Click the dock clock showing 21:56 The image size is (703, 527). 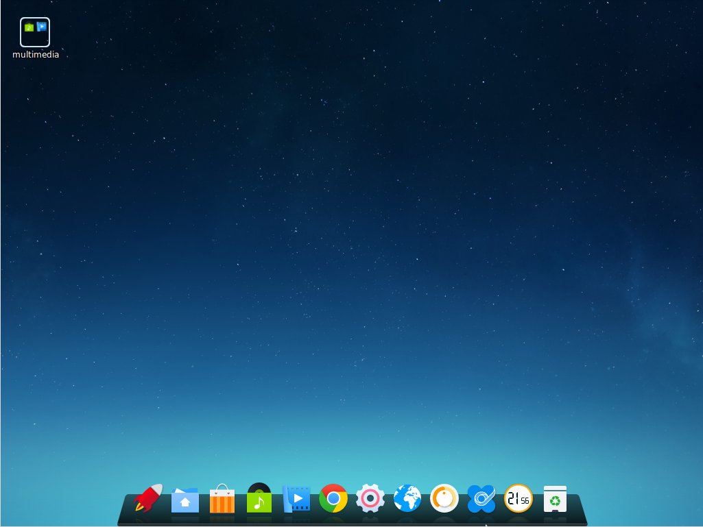(x=519, y=498)
